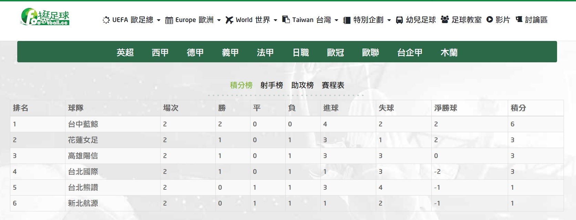Click 台中藍鯨's points value 6
Viewport: 576px width, 220px height.
(x=513, y=124)
